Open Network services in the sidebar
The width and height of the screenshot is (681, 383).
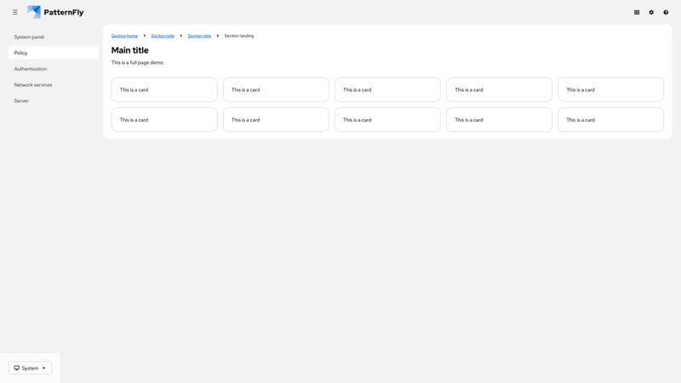(x=33, y=85)
